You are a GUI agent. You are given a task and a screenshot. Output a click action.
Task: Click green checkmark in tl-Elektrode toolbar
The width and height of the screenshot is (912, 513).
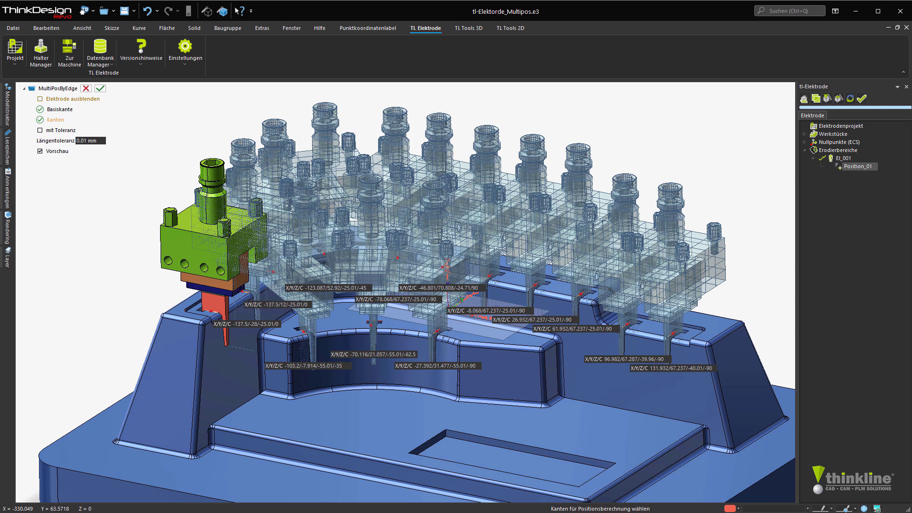(x=862, y=98)
